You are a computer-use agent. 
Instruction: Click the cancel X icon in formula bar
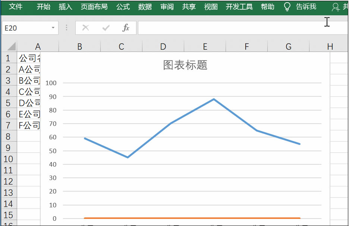click(x=86, y=28)
